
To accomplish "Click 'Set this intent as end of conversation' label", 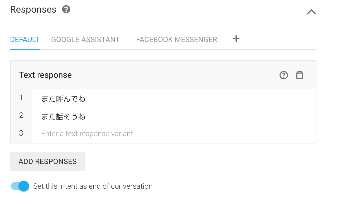I will click(x=93, y=186).
